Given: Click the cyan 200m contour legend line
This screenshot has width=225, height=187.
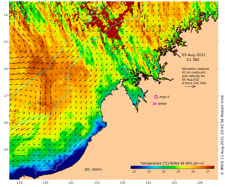Looking at the screenshot, I should pyautogui.click(x=89, y=172).
